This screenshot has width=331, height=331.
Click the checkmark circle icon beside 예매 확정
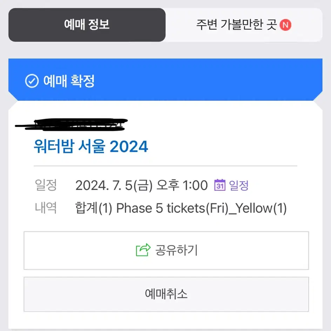(32, 81)
